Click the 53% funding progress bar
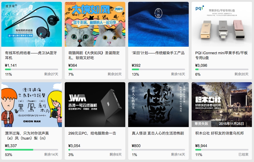The height and width of the screenshot is (162, 254). click(x=32, y=150)
